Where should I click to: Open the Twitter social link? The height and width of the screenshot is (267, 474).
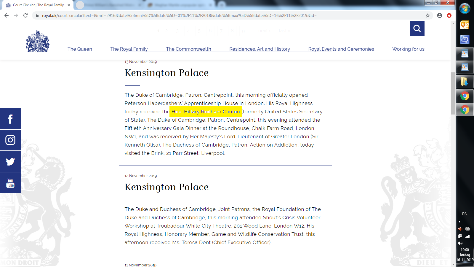(x=10, y=161)
